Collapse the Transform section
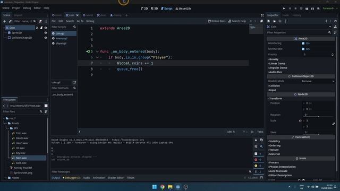Viewport: 340px width, 191px height. 275,99
